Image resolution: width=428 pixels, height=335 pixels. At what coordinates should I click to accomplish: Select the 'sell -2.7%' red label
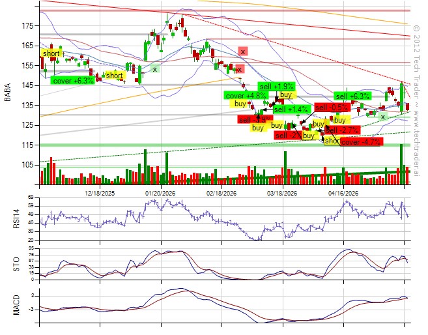342,130
